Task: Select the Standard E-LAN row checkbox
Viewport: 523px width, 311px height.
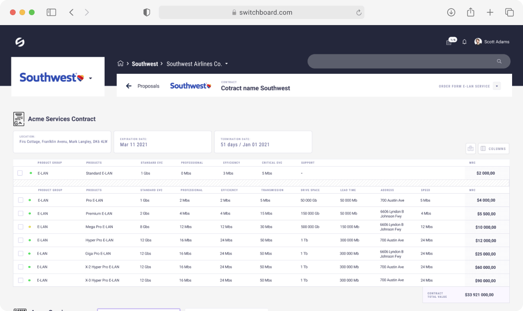Action: tap(20, 173)
